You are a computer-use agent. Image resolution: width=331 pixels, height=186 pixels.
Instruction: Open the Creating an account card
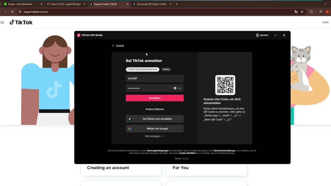click(121, 169)
